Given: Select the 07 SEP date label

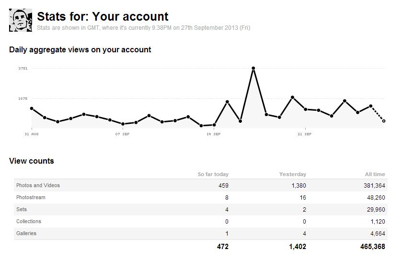Looking at the screenshot, I should (122, 134).
